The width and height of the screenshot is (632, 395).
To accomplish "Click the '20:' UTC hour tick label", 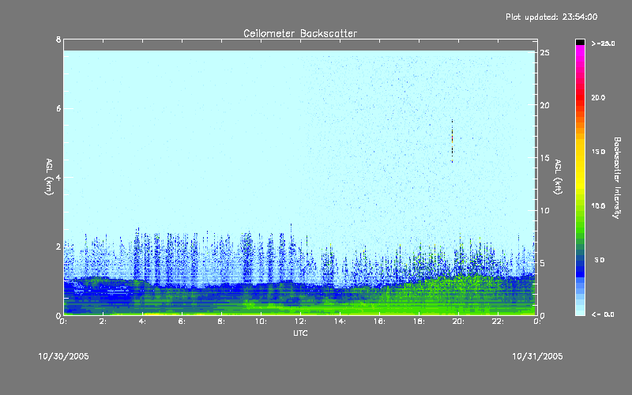I will pos(459,322).
